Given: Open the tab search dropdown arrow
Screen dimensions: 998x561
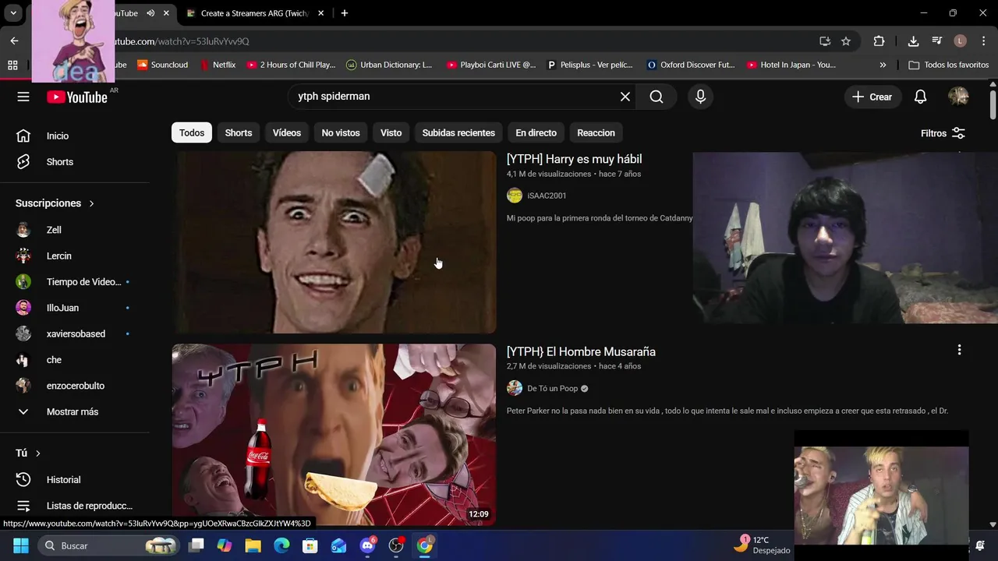Looking at the screenshot, I should point(13,13).
